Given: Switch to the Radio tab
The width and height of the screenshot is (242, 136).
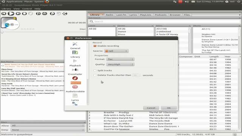Looking at the screenshot, I should (109, 15).
